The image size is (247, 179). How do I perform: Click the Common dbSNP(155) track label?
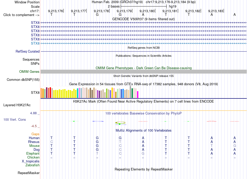coord(23,80)
